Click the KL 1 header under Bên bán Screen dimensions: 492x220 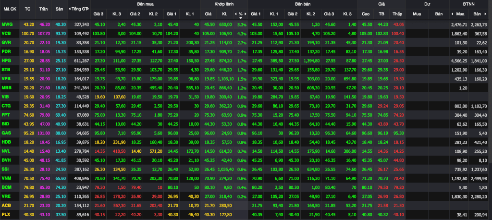coord(274,14)
